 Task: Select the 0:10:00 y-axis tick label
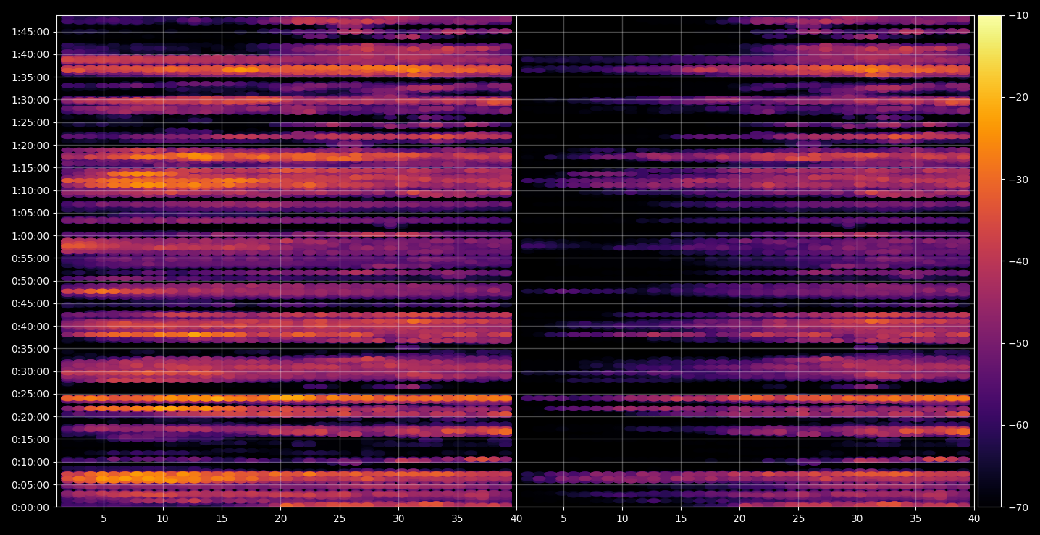(x=30, y=462)
